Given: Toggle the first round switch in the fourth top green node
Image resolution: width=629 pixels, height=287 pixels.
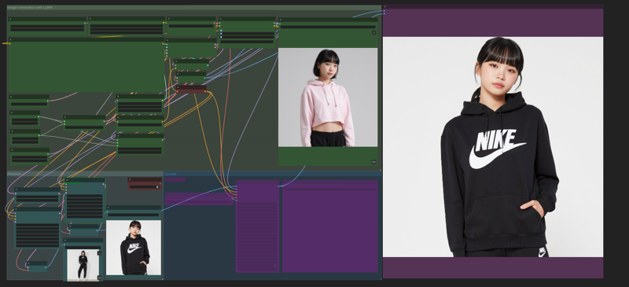Looking at the screenshot, I should click(x=221, y=31).
